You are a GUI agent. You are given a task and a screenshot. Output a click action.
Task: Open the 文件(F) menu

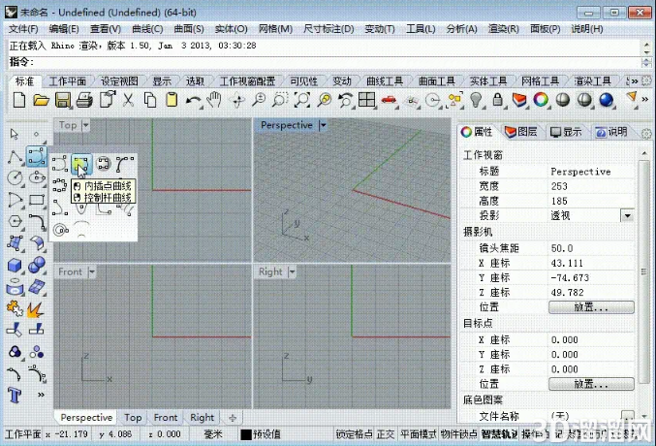point(23,29)
